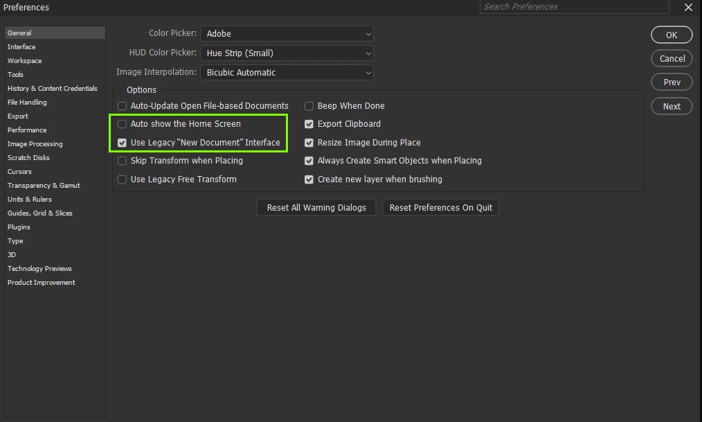The width and height of the screenshot is (702, 422).
Task: Uncheck Resize Image During Place
Action: coord(309,143)
